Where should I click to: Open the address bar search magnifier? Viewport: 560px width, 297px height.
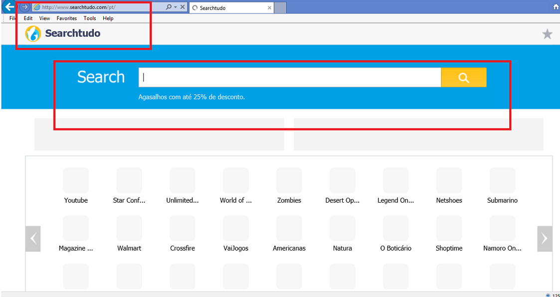point(169,7)
